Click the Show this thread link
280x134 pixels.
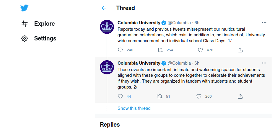pos(134,108)
